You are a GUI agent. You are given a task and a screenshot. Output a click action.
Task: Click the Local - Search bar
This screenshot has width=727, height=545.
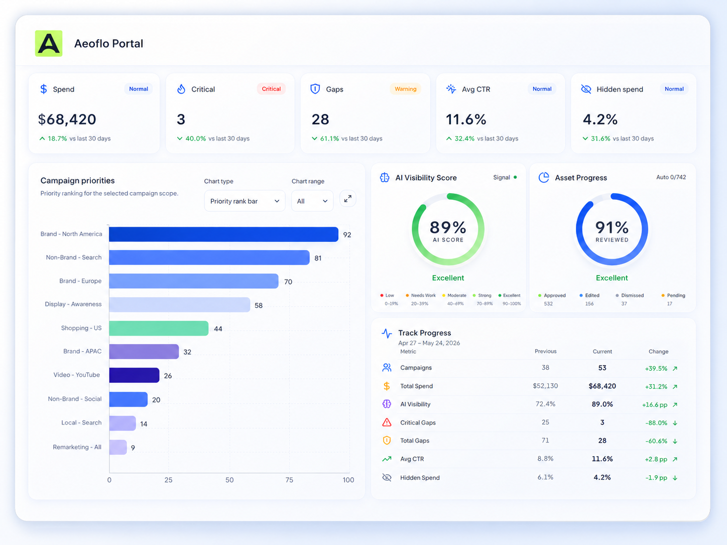point(123,423)
